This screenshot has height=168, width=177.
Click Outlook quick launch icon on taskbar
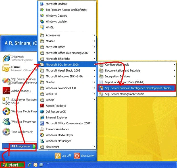pos(36,165)
